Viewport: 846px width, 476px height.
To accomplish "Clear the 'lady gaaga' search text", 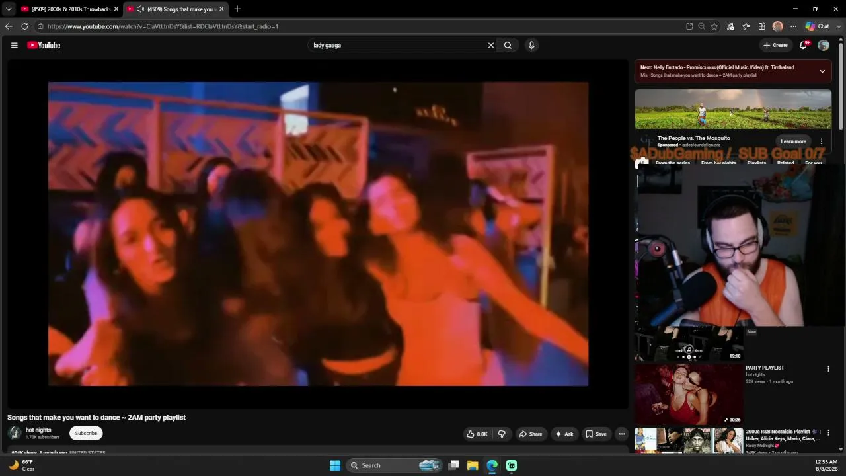I will (491, 45).
